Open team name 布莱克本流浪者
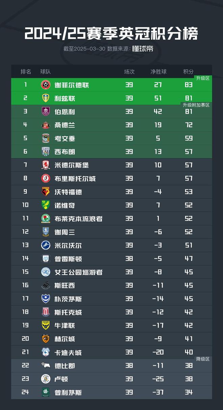This screenshot has width=223, height=410. [x=78, y=219]
